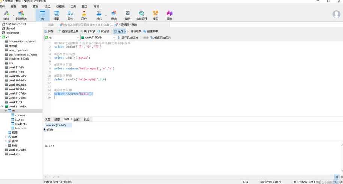The image size is (343, 184).
Task: Select the 表 (Table) toolbar icon
Action: pyautogui.click(x=42, y=15)
